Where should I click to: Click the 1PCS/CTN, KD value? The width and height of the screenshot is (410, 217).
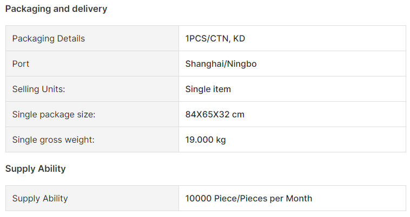pyautogui.click(x=215, y=39)
